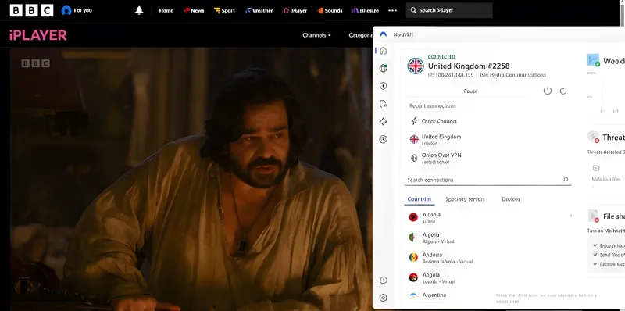Expand the Channels dropdown in iPlayer
The width and height of the screenshot is (625, 311).
coord(317,35)
